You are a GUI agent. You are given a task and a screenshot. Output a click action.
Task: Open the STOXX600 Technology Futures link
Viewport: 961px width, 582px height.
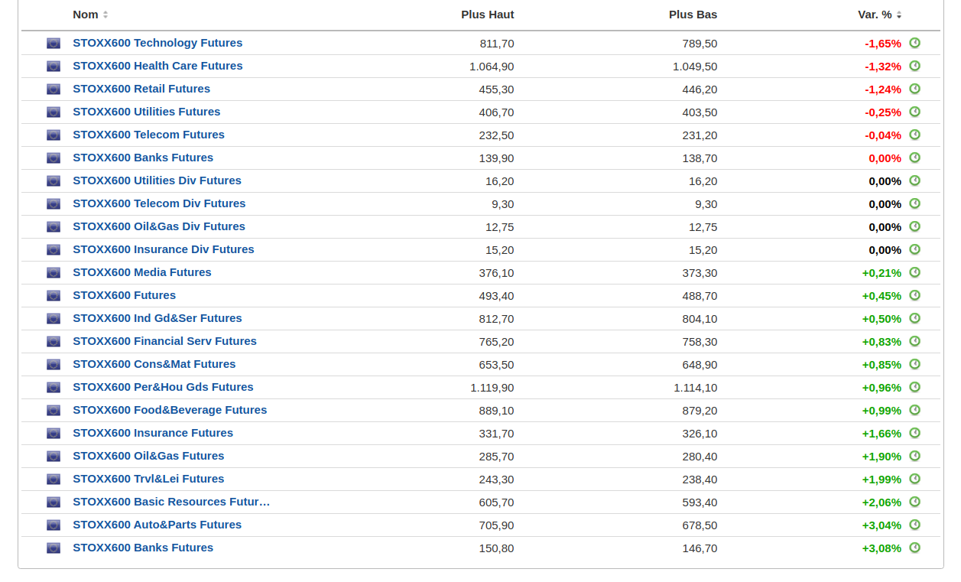(157, 43)
